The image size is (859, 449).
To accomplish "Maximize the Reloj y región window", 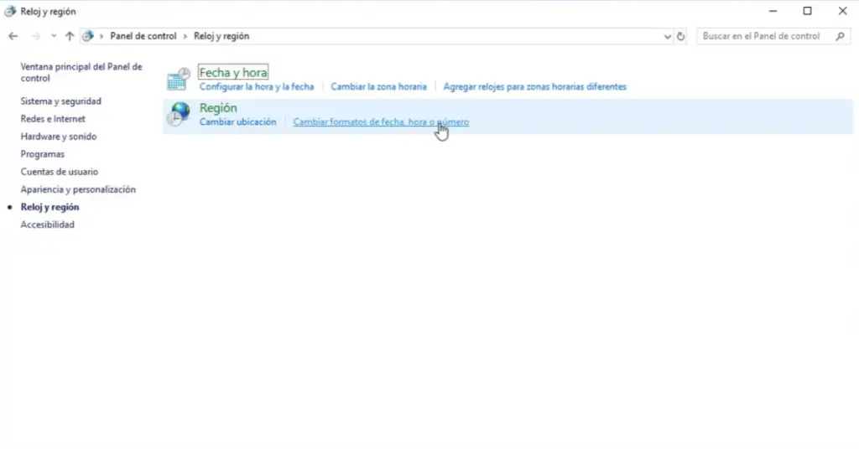I will [808, 11].
